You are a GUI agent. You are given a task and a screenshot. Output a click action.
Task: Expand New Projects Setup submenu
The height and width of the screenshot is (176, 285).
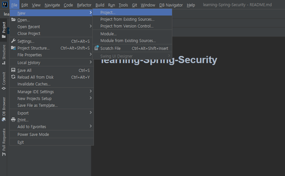click(51, 98)
